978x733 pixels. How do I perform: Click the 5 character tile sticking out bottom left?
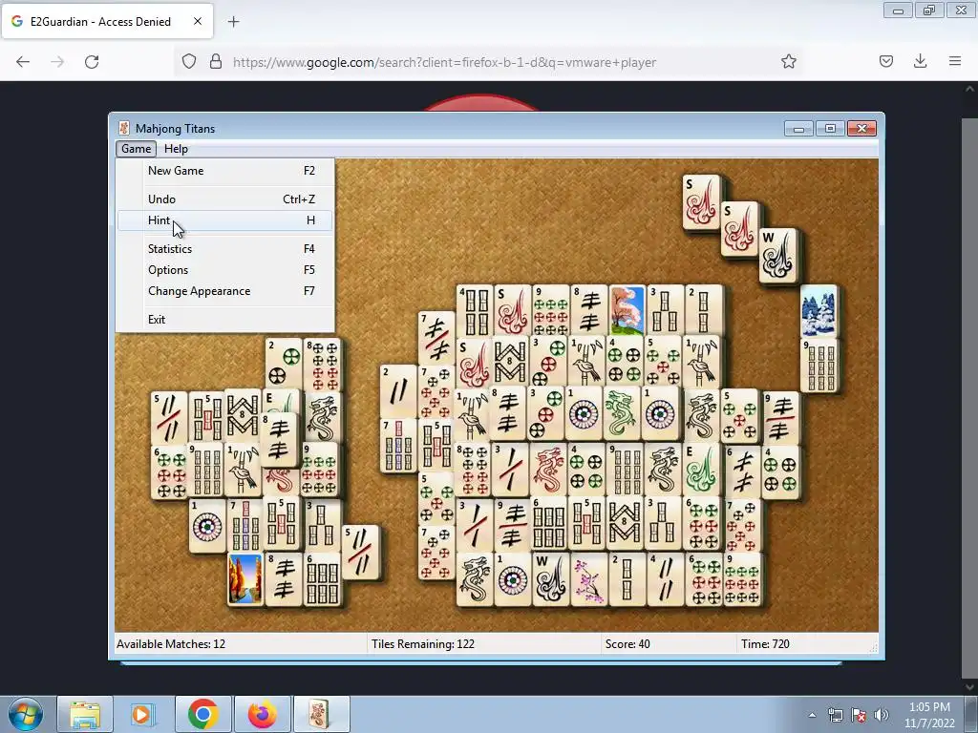point(361,553)
